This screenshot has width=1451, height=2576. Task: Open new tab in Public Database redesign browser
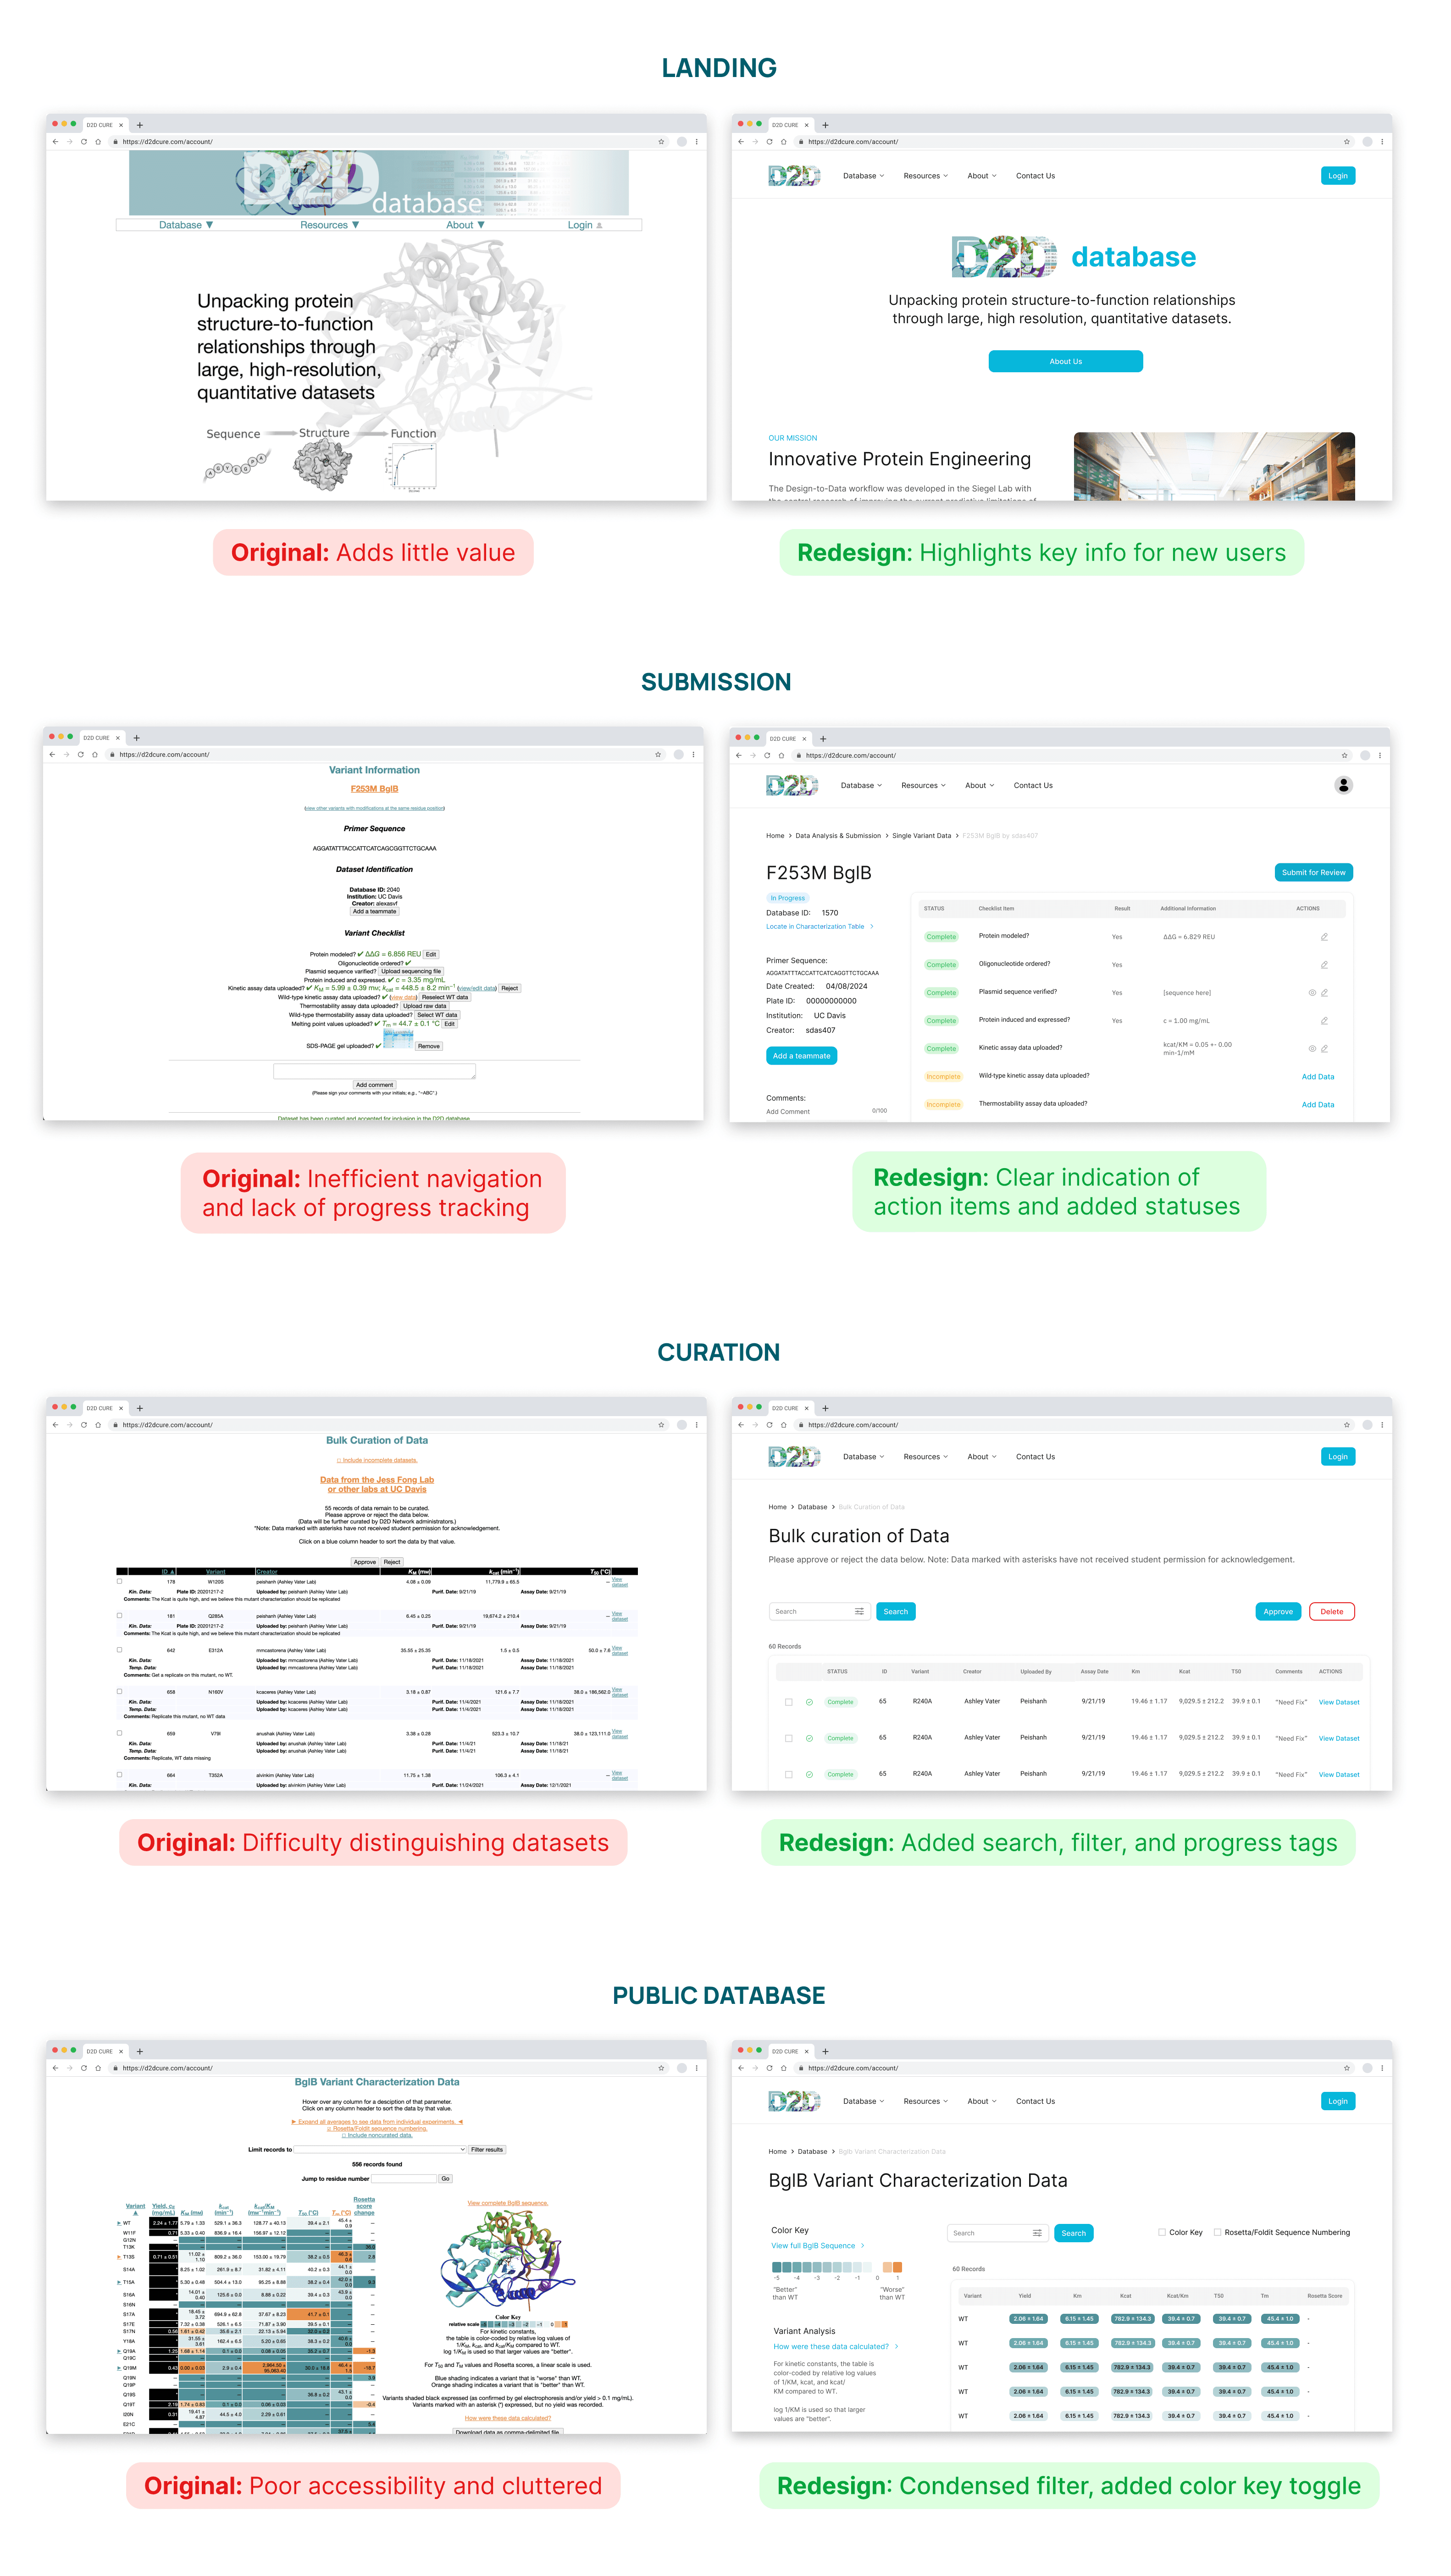[825, 2051]
